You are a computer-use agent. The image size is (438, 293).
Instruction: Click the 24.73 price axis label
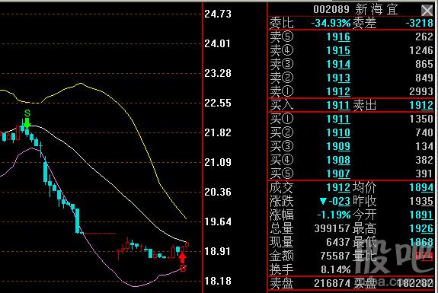[x=218, y=14]
